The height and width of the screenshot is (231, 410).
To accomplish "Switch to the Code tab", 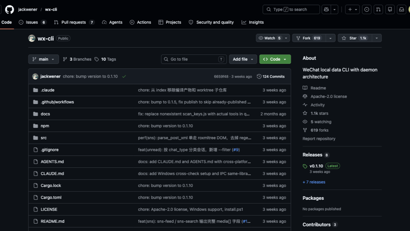I will coord(7,22).
